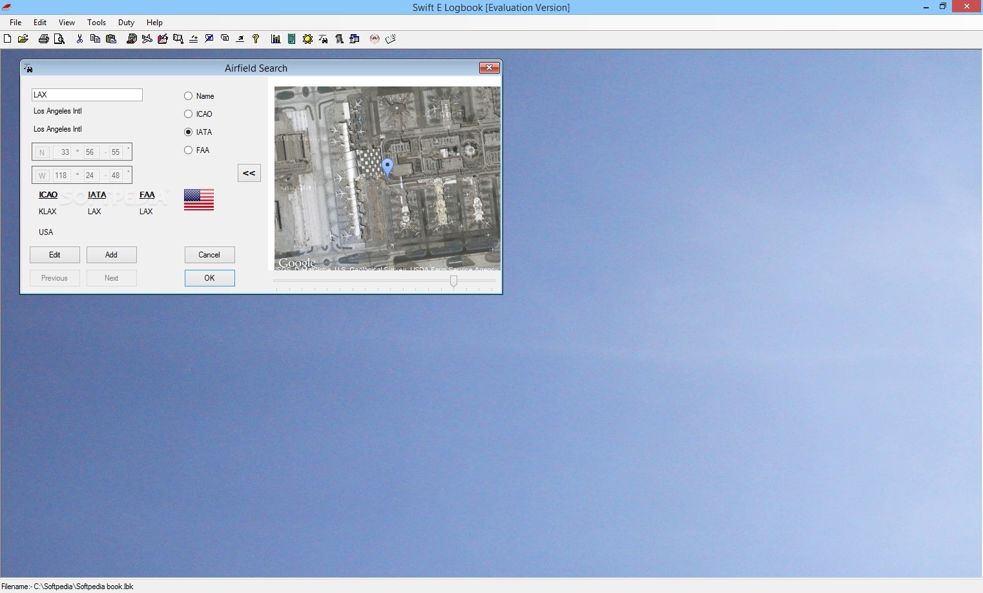Click the binoculars search toolbar icon

(323, 39)
